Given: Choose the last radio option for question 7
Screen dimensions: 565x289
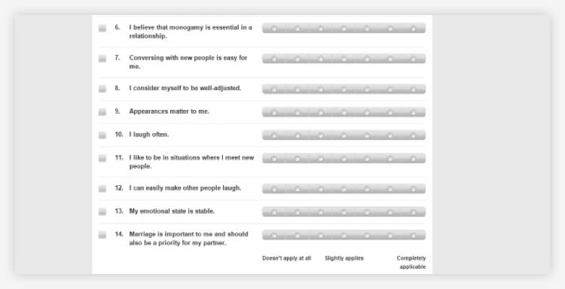Looking at the screenshot, I should click(413, 59).
